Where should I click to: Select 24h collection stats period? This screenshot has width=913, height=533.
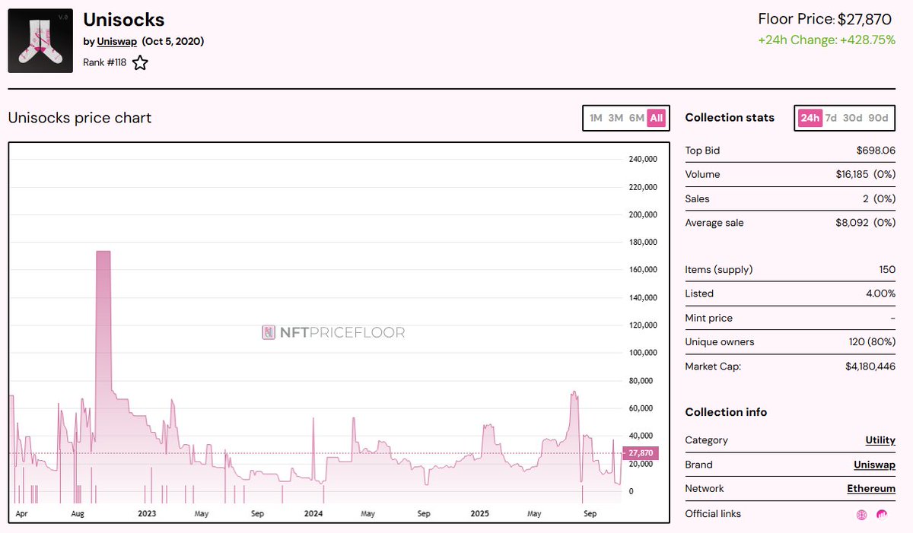coord(810,118)
